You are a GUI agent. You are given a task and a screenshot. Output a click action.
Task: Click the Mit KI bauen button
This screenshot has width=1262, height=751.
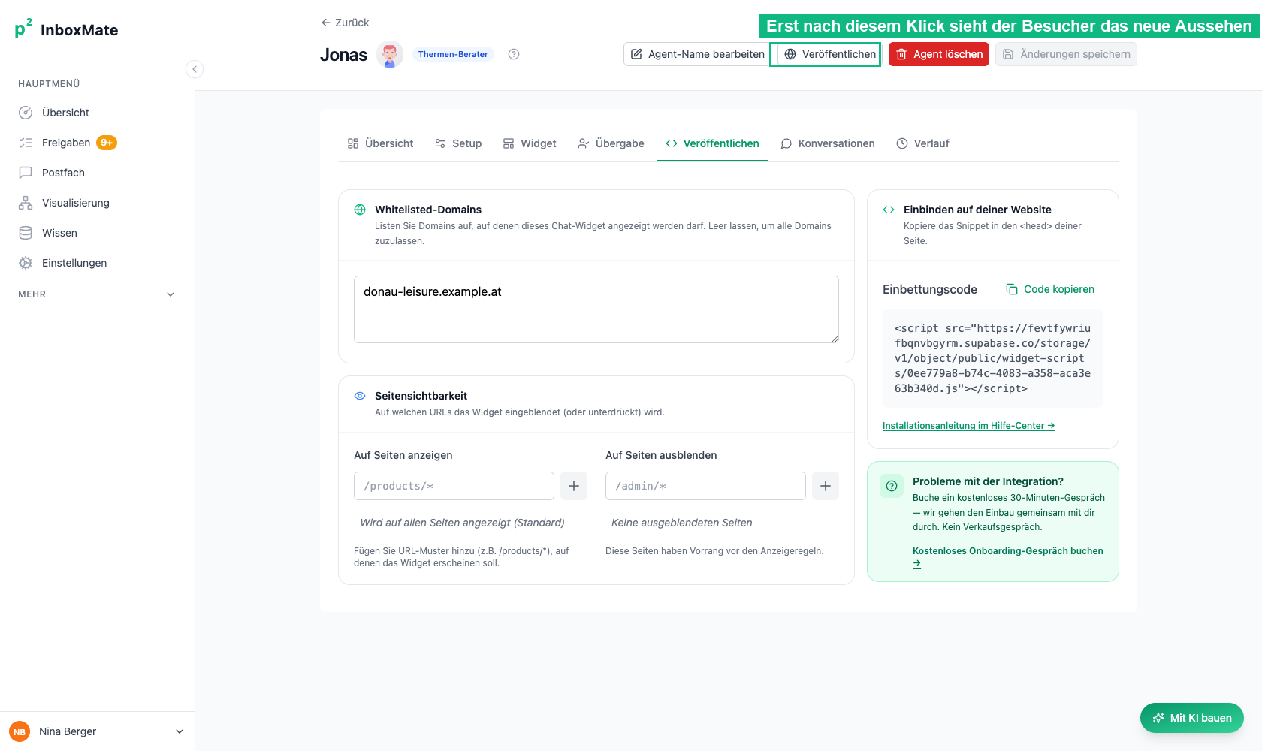point(1192,718)
